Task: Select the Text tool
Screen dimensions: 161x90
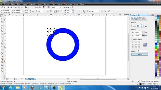Action: click(2, 46)
